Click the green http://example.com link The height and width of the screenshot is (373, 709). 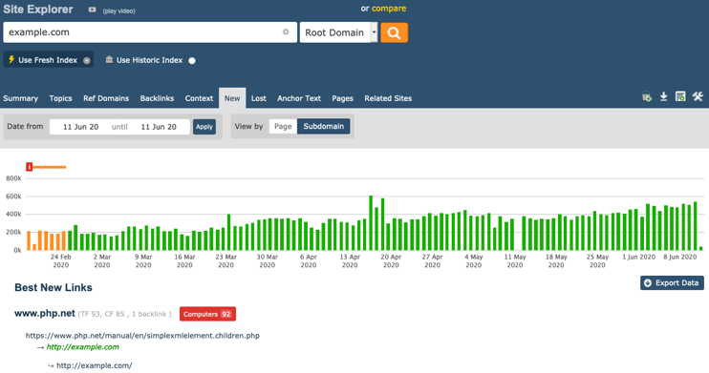(83, 347)
